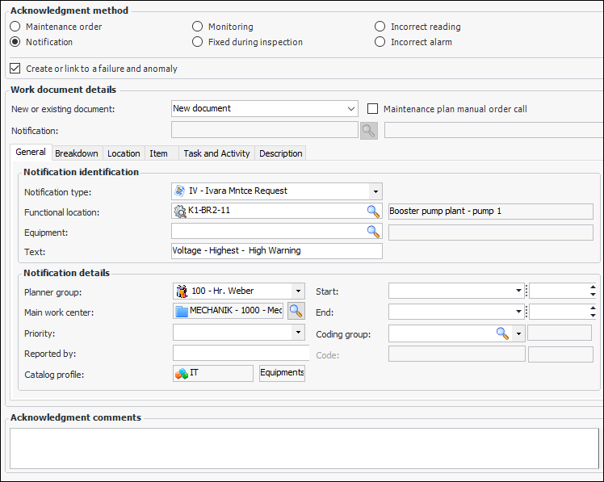Click the Equipments button
Screen dimensions: 604x482
pyautogui.click(x=282, y=373)
